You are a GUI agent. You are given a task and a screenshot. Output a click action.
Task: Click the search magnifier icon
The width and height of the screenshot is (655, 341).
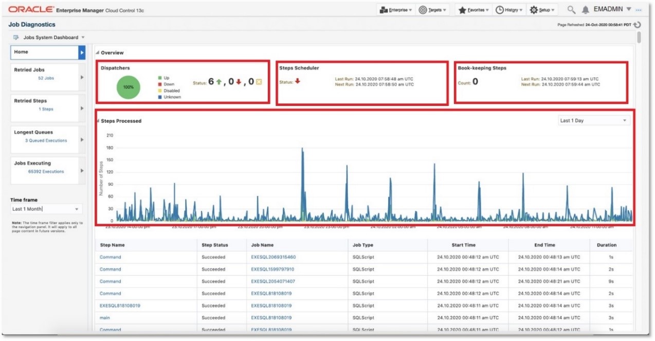571,10
